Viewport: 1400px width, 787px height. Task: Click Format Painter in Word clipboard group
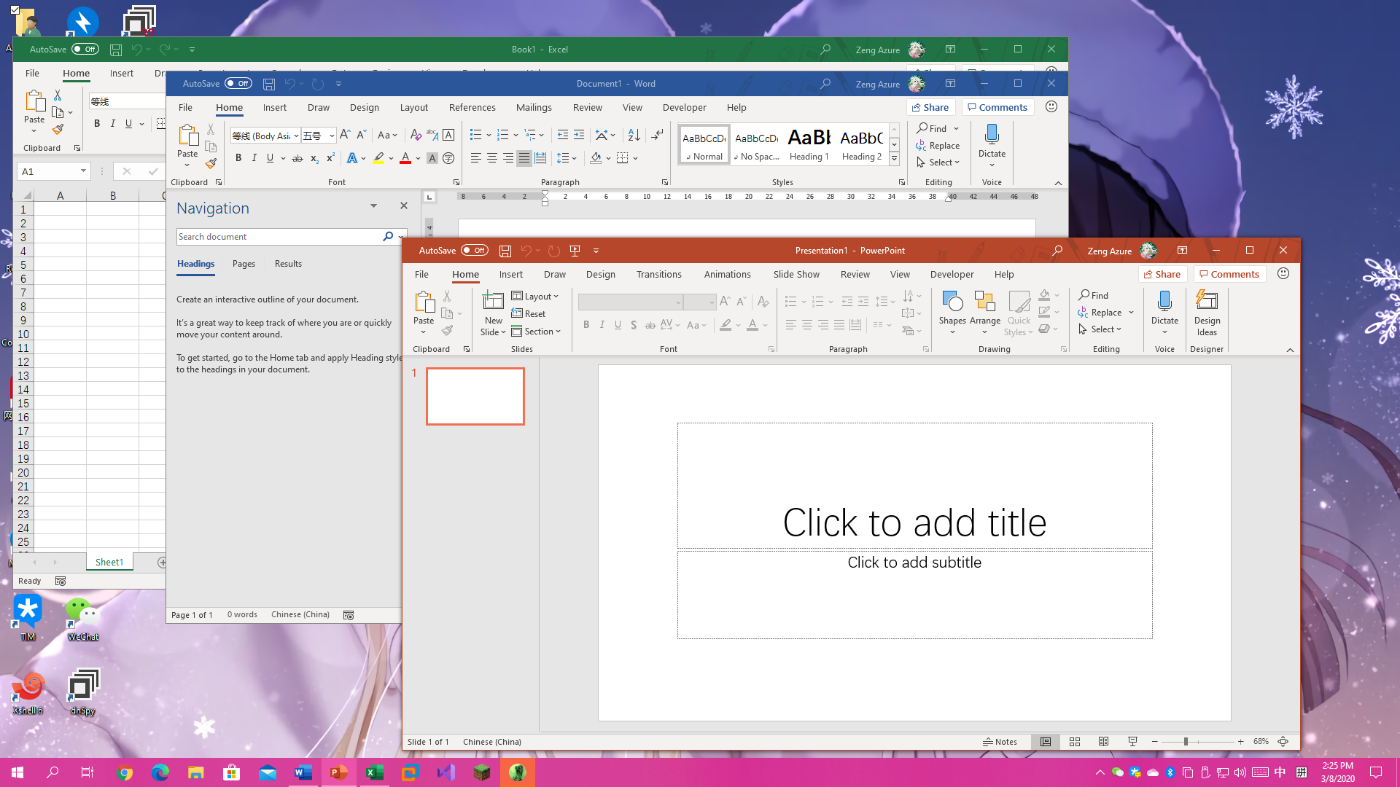click(211, 164)
